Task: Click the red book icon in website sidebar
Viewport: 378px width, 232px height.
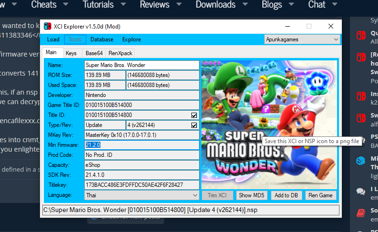Action: click(x=361, y=213)
